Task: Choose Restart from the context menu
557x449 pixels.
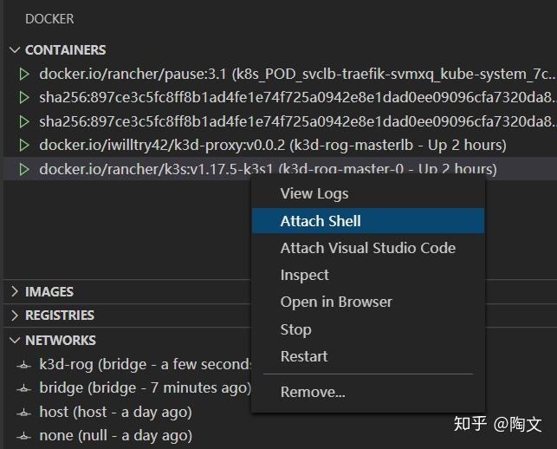Action: [x=304, y=356]
